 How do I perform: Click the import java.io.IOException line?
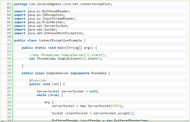[39, 15]
